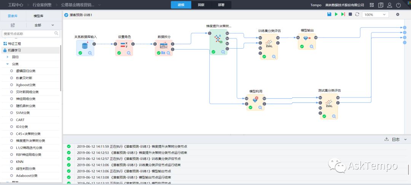Click the refresh icon in canvas toolbar

click(x=357, y=14)
